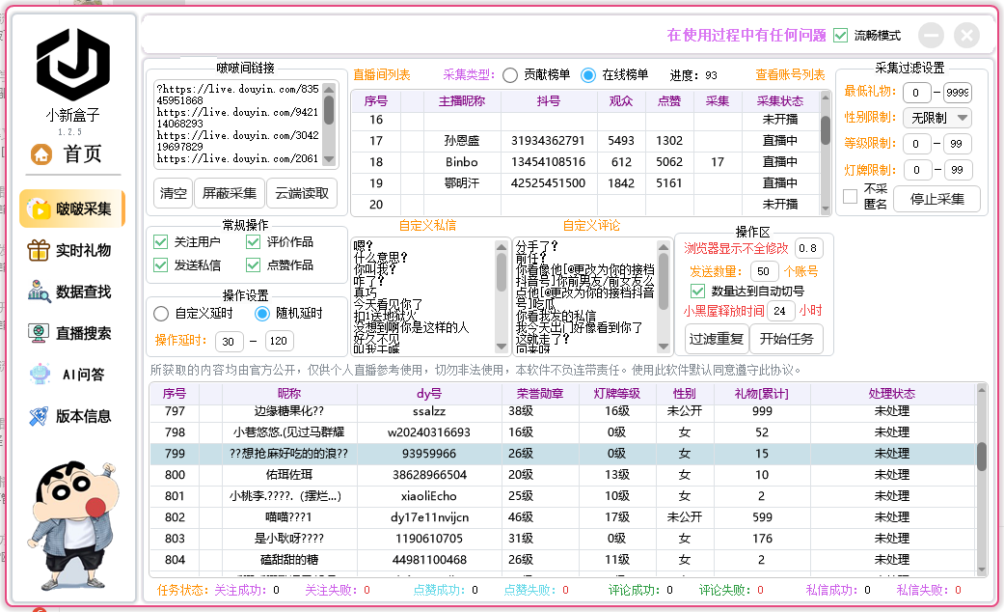Click the AI问答 robot icon
Image resolution: width=1004 pixels, height=612 pixels.
(40, 375)
